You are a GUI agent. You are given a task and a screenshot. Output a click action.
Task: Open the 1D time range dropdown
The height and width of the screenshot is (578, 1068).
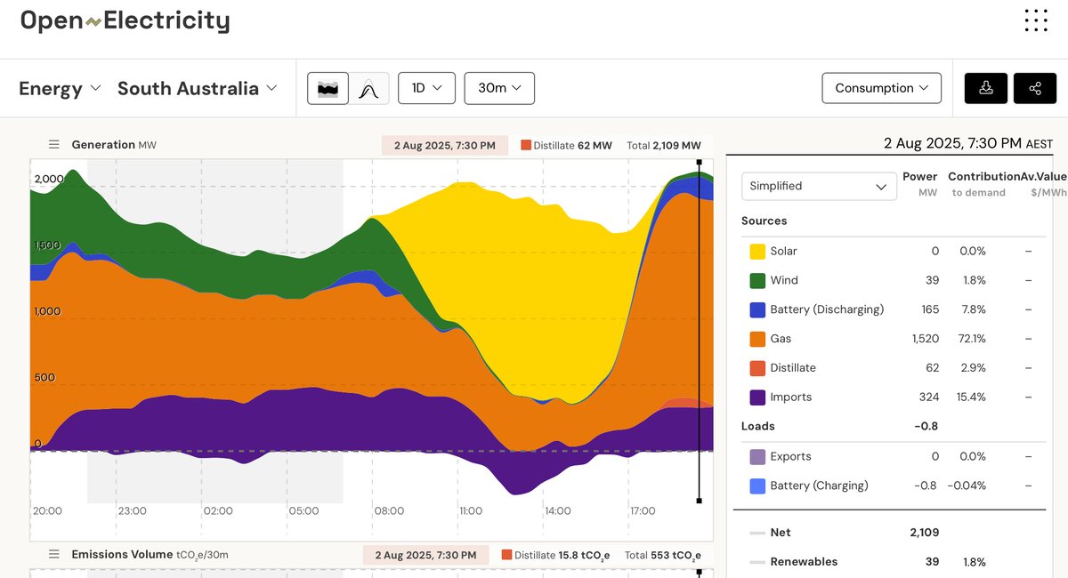click(x=426, y=88)
